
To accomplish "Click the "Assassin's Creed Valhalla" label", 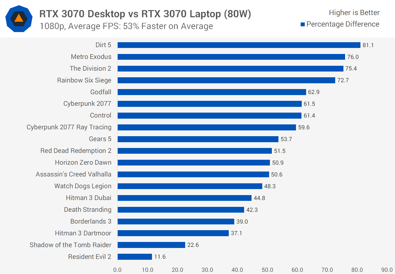I will click(74, 174).
